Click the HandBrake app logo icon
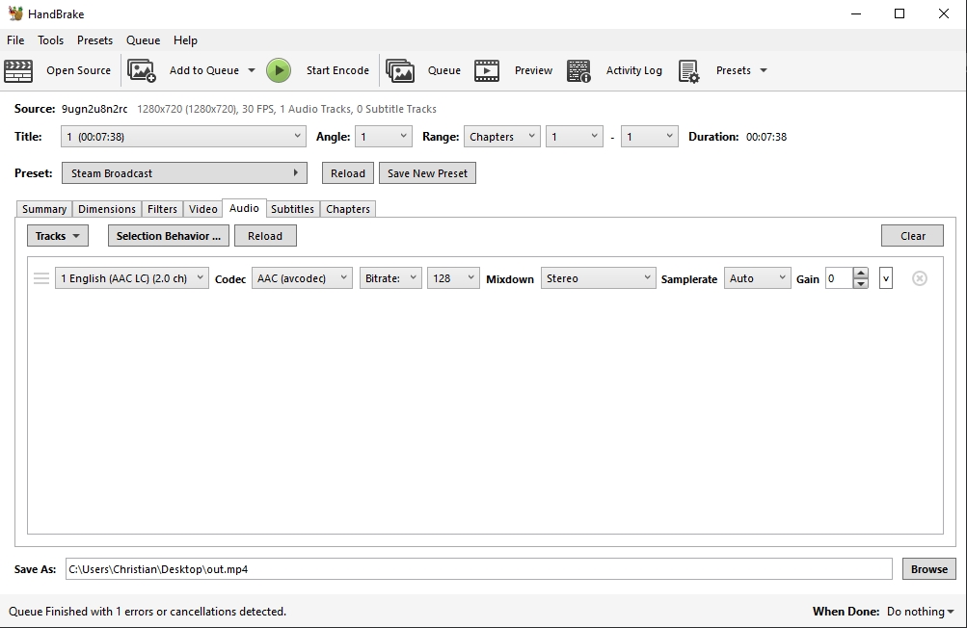The width and height of the screenshot is (967, 628). pyautogui.click(x=14, y=13)
